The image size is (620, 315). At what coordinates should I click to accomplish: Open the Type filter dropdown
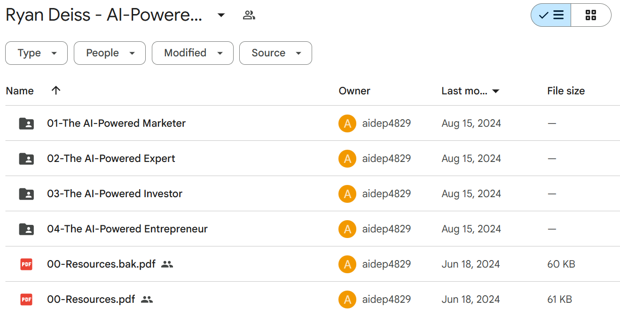tap(37, 53)
